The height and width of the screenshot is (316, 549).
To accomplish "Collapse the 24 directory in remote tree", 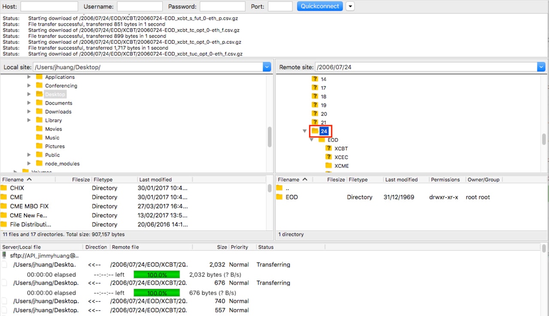I will point(305,131).
